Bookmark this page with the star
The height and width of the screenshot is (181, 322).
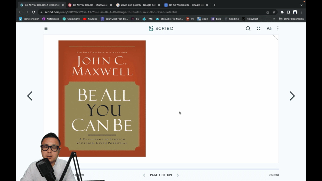[x=274, y=12]
